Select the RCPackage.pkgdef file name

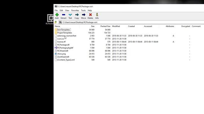(x=65, y=48)
